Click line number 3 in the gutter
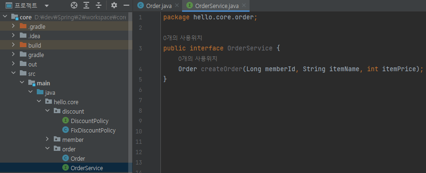 pyautogui.click(x=140, y=49)
